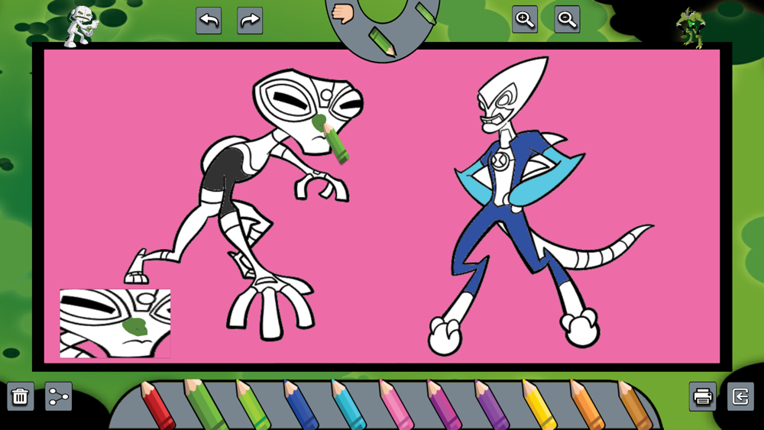Open the white alien character thumbnail
This screenshot has height=430, width=764.
(x=81, y=26)
